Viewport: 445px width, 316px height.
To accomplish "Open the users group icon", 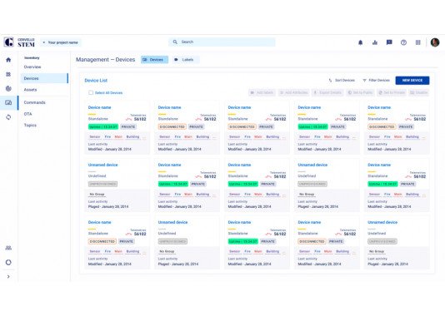I will (x=8, y=248).
